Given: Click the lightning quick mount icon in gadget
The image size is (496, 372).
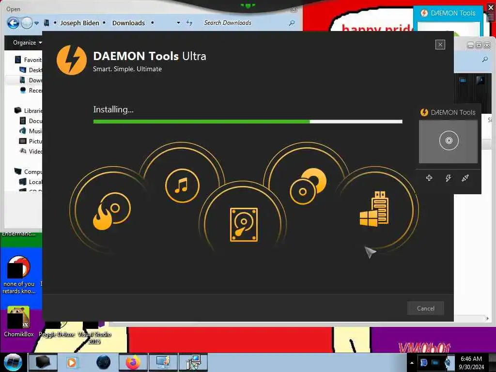Looking at the screenshot, I should tap(448, 178).
